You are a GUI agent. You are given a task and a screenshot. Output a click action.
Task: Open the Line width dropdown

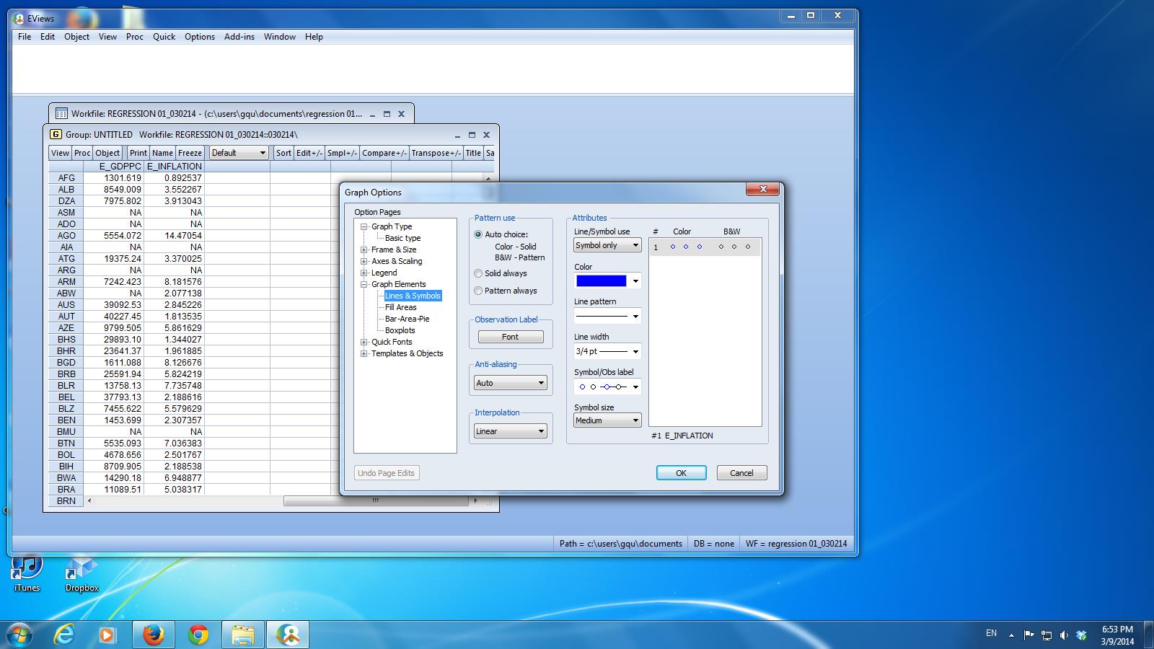pos(607,351)
